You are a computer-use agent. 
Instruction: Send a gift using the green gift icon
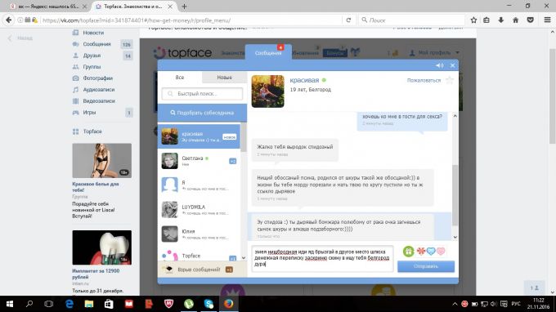pos(409,252)
